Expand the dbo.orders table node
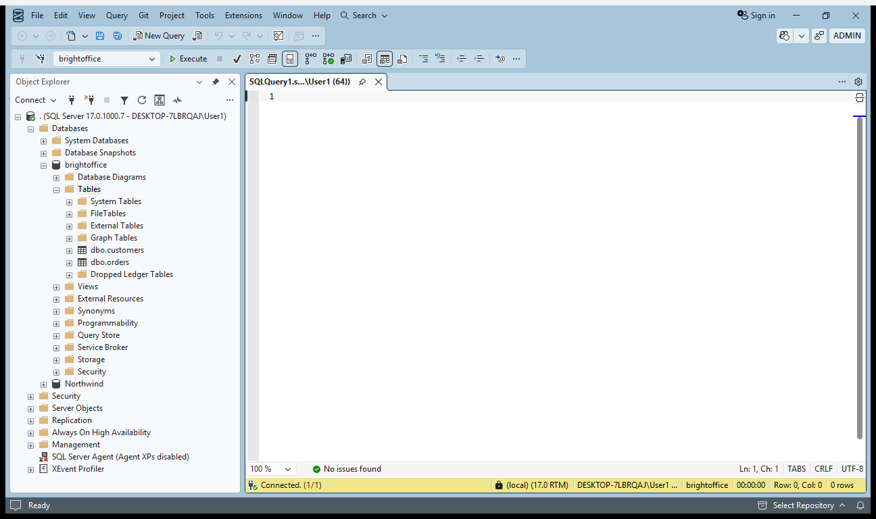 click(x=69, y=262)
